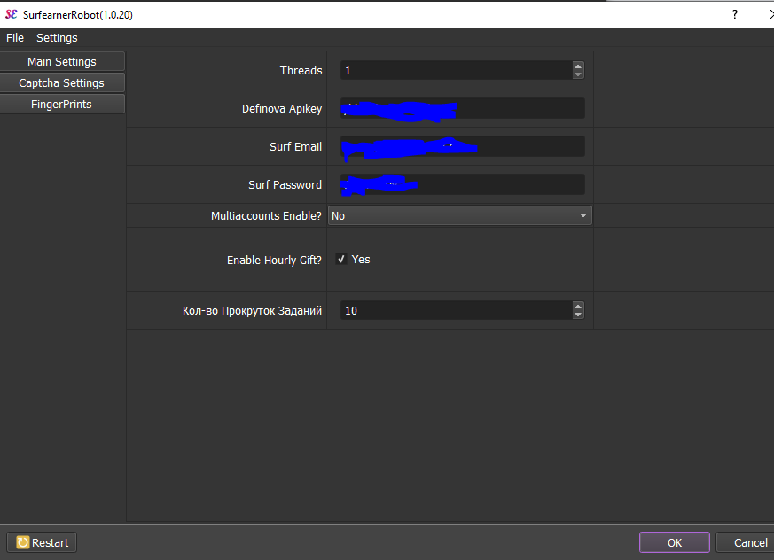Expand the Multiaccounts Enable dropdown

coord(460,215)
